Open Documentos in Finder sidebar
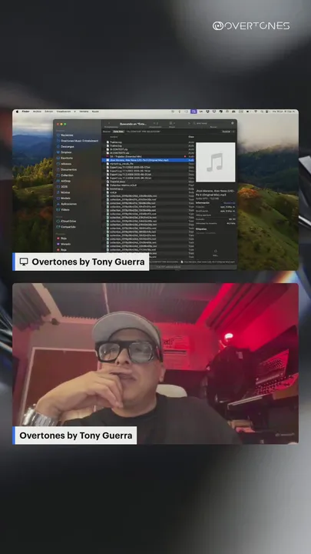The image size is (311, 554). (x=66, y=169)
